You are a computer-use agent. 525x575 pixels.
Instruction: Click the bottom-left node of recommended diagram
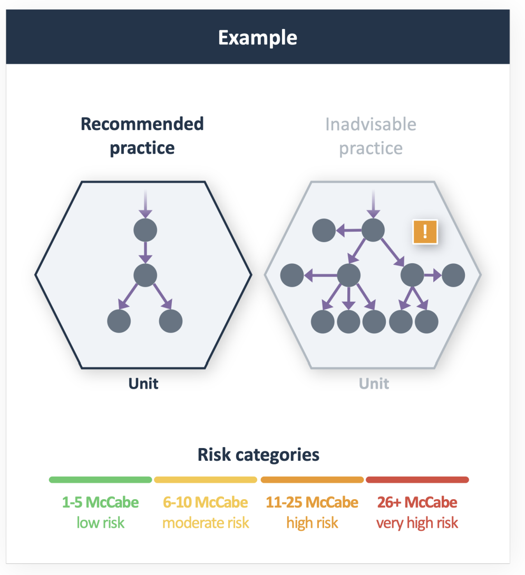click(x=119, y=321)
